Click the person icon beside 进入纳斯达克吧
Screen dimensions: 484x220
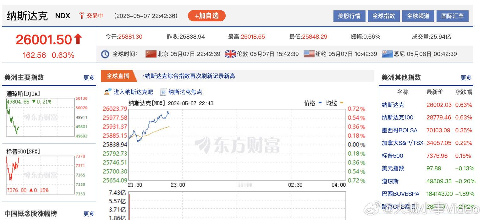pos(108,92)
